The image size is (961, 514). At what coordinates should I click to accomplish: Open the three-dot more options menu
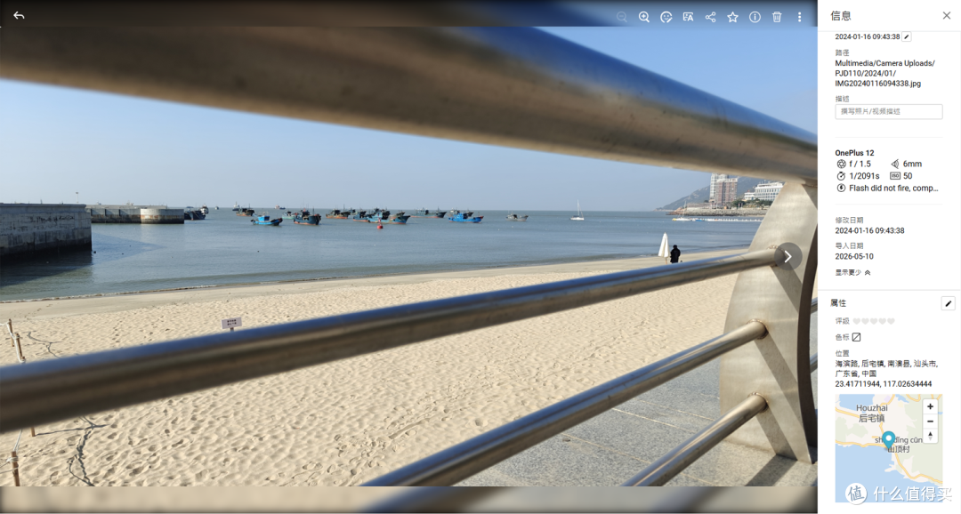(799, 17)
